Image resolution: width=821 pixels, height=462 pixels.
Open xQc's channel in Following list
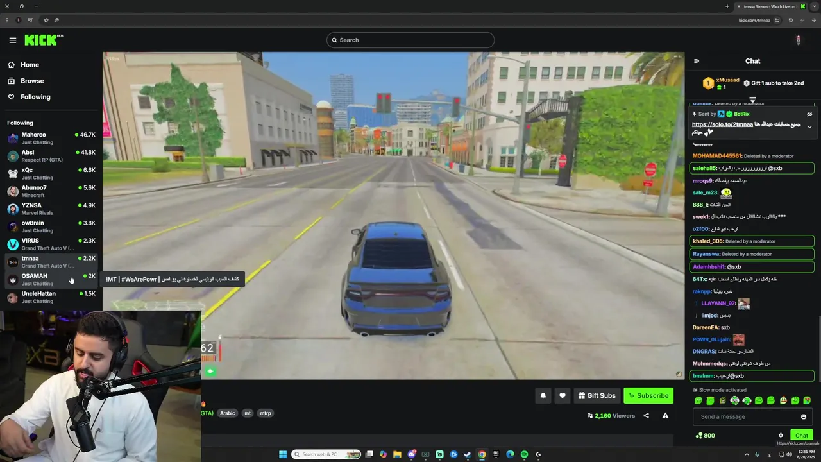[51, 173]
